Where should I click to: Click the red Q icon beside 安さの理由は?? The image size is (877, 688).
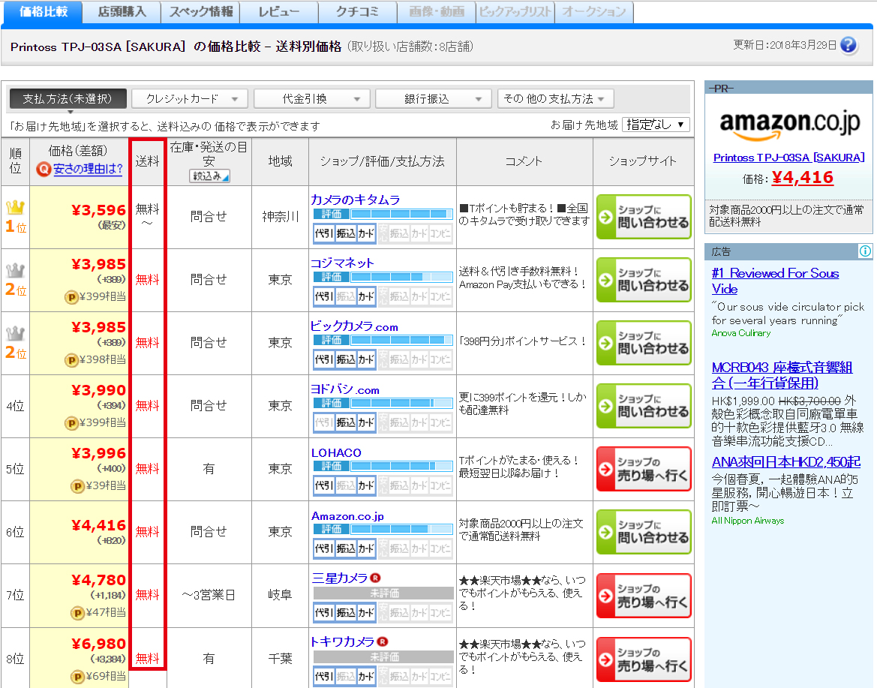coord(43,169)
